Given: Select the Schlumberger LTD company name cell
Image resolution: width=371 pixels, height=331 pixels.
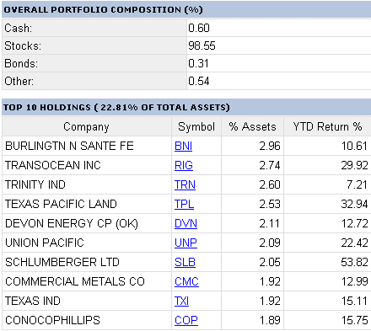Looking at the screenshot, I should coord(87,262).
